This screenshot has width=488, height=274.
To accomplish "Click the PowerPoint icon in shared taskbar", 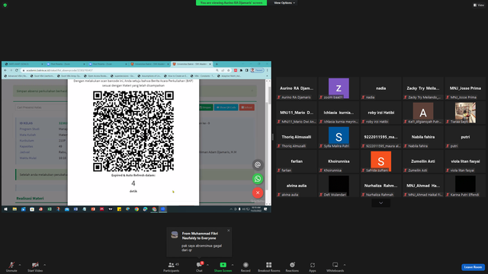I will pos(93,209).
